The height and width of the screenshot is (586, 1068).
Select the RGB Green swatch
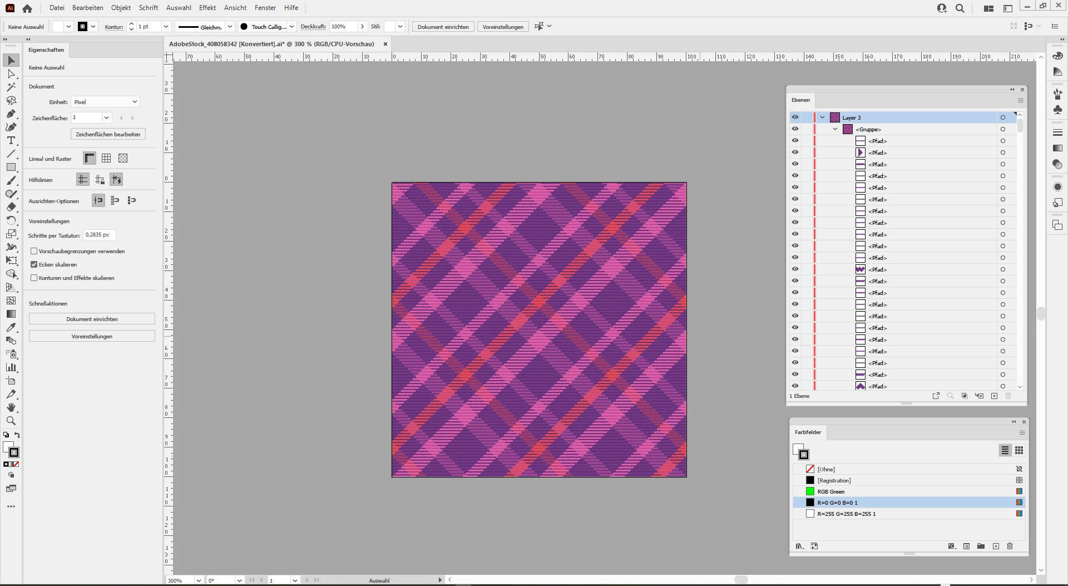tap(830, 492)
